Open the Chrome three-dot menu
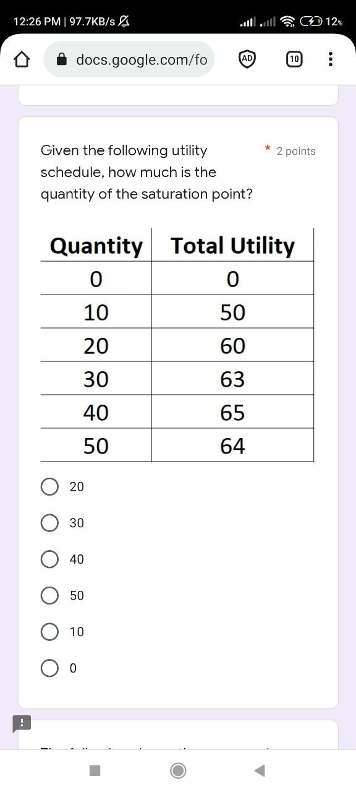Image resolution: width=356 pixels, height=792 pixels. pyautogui.click(x=331, y=59)
